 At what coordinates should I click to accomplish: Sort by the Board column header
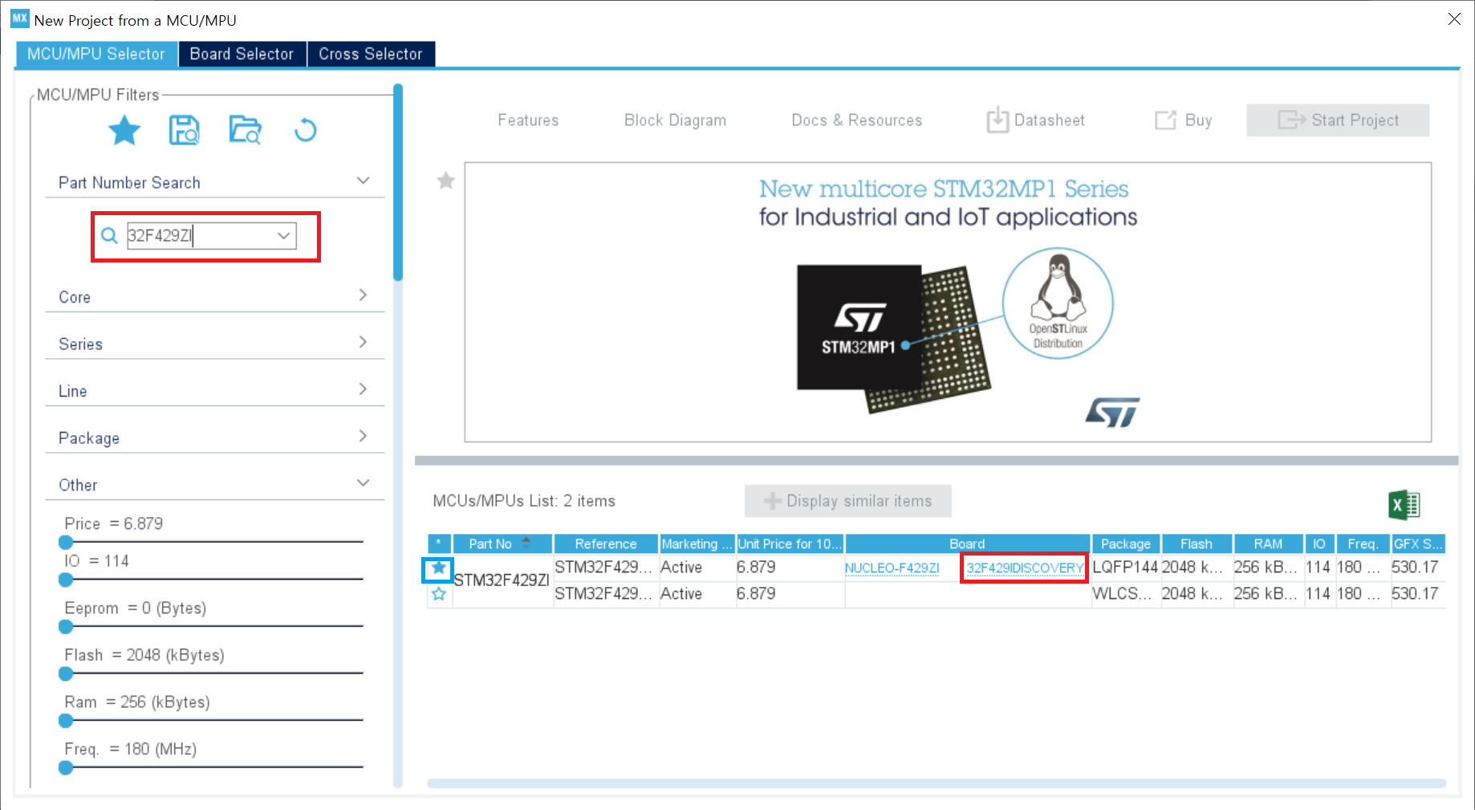tap(967, 543)
